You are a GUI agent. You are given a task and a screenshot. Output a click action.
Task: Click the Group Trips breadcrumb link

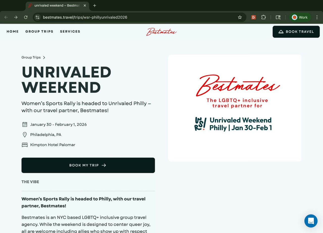point(31,57)
